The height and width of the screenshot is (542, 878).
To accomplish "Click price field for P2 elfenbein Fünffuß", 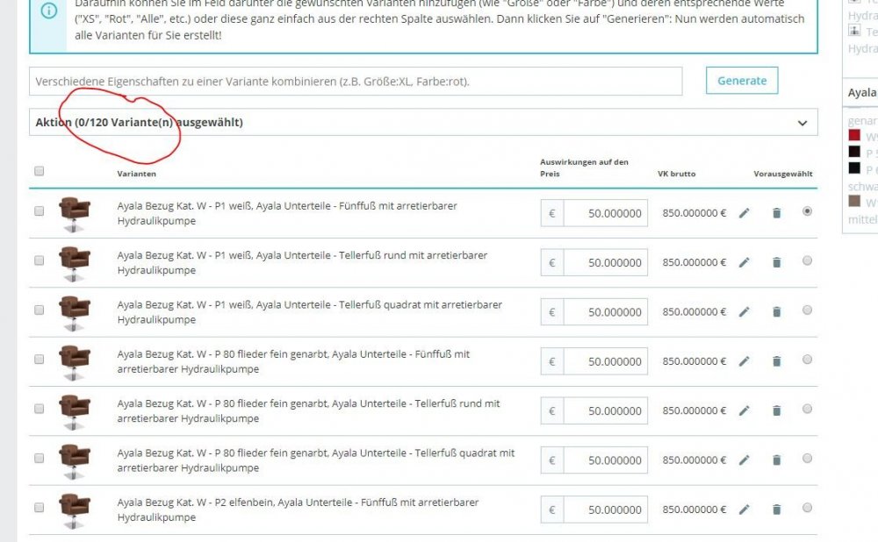I will pos(605,510).
